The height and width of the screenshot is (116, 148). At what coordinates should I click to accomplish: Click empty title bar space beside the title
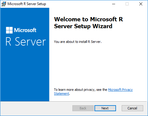tap(78, 4)
